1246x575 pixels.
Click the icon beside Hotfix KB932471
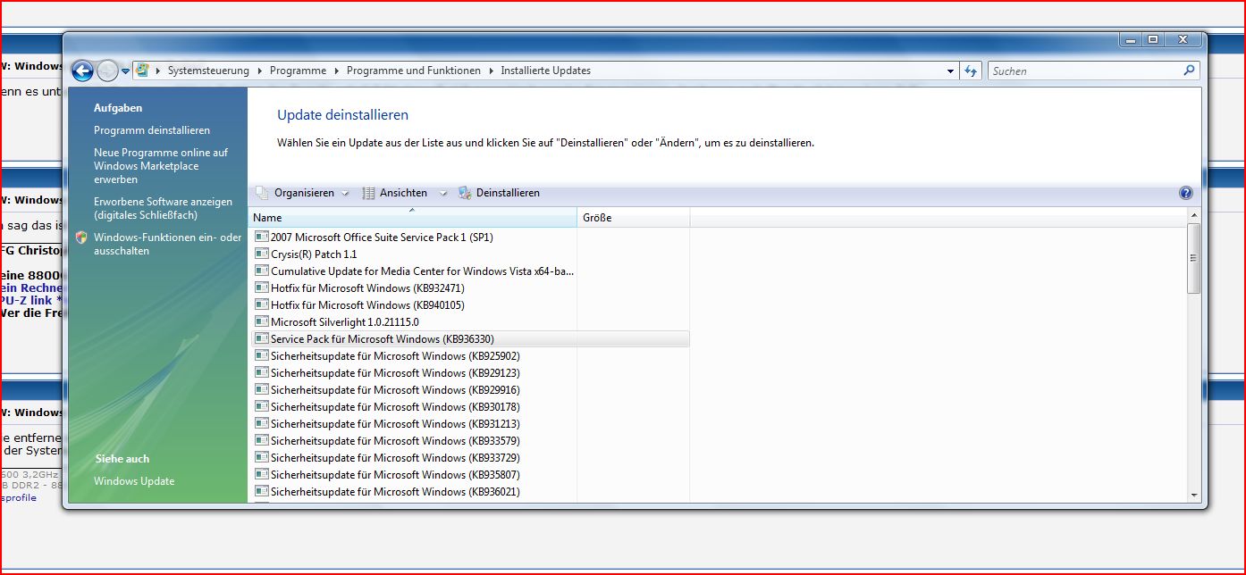click(262, 287)
